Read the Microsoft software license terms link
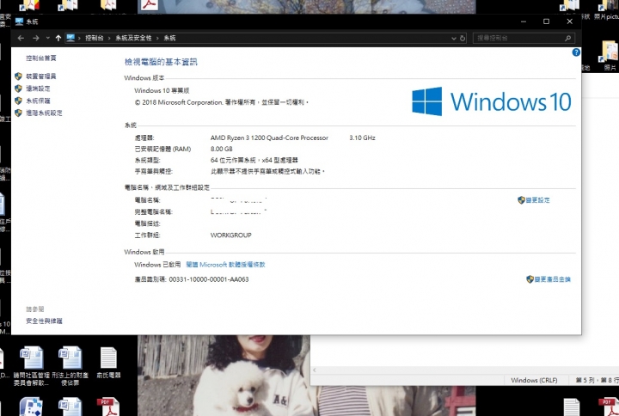The image size is (619, 416). tap(225, 265)
